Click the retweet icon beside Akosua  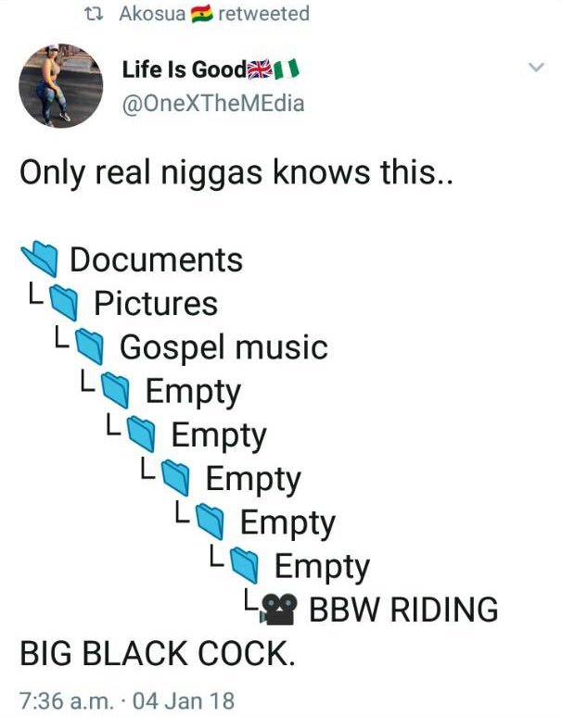pos(94,15)
